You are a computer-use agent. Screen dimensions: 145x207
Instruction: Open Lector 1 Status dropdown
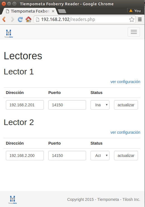pos(100,105)
